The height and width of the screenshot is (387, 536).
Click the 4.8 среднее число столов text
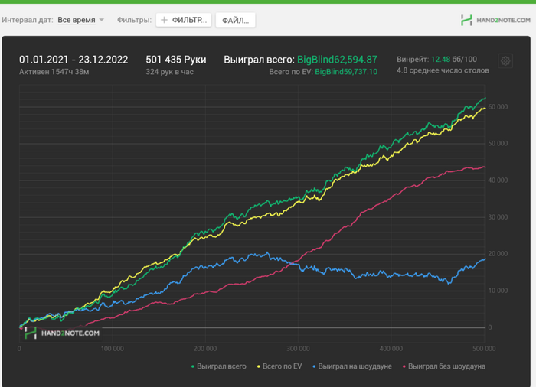point(443,70)
